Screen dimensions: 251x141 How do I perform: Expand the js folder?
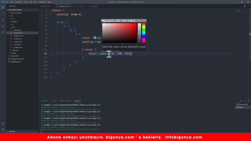[22, 24]
